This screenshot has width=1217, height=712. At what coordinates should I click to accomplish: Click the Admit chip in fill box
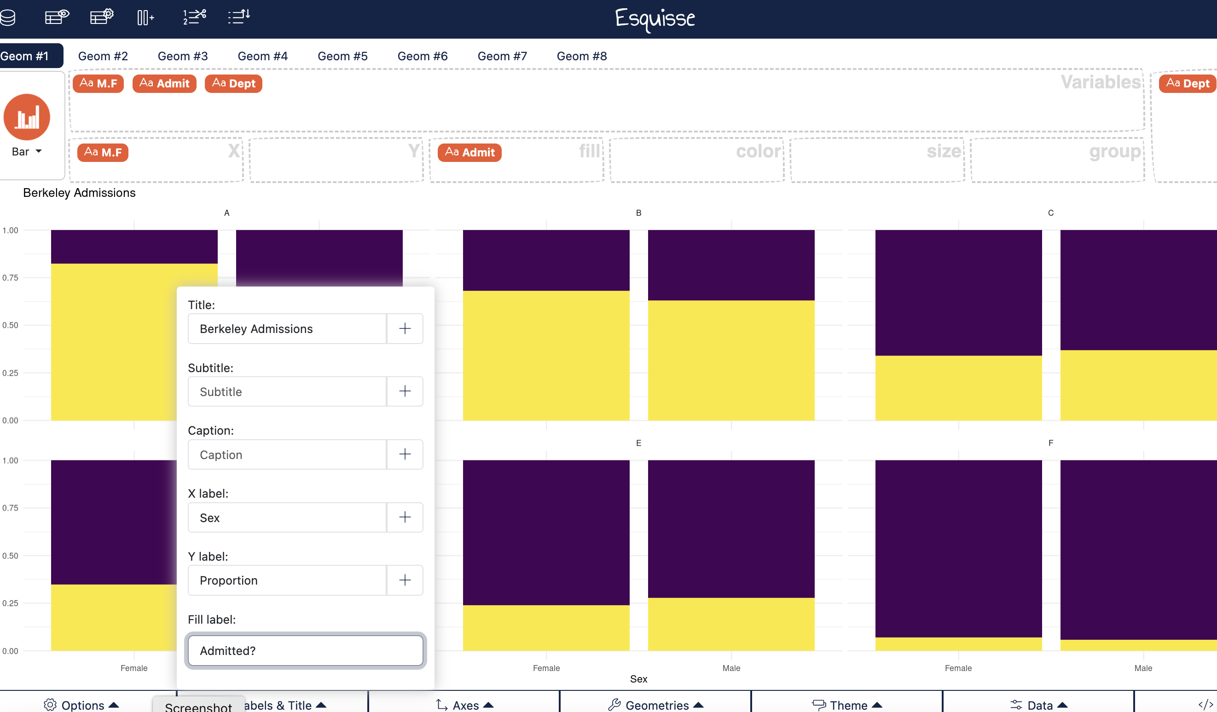coord(469,153)
